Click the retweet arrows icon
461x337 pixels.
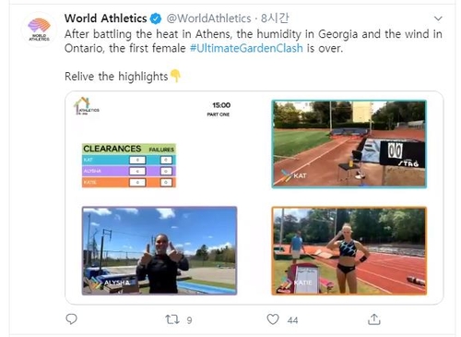pos(172,319)
